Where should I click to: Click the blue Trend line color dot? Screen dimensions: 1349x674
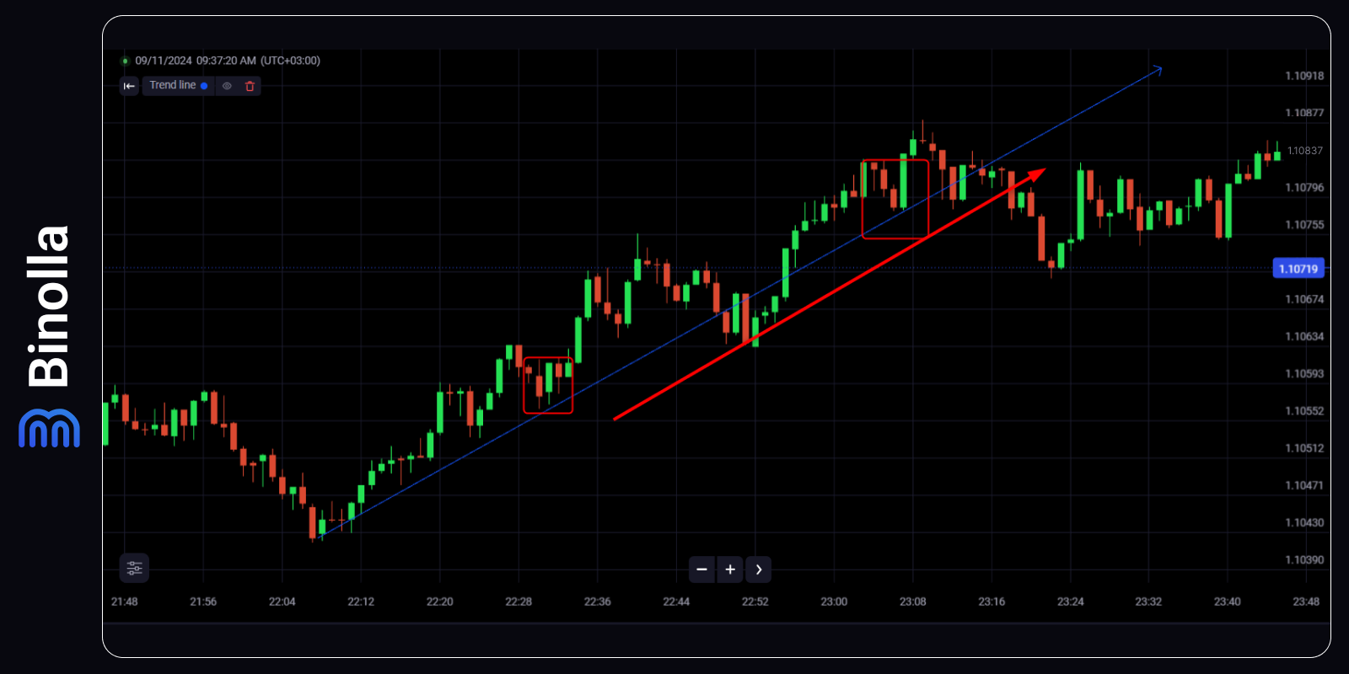pyautogui.click(x=204, y=86)
